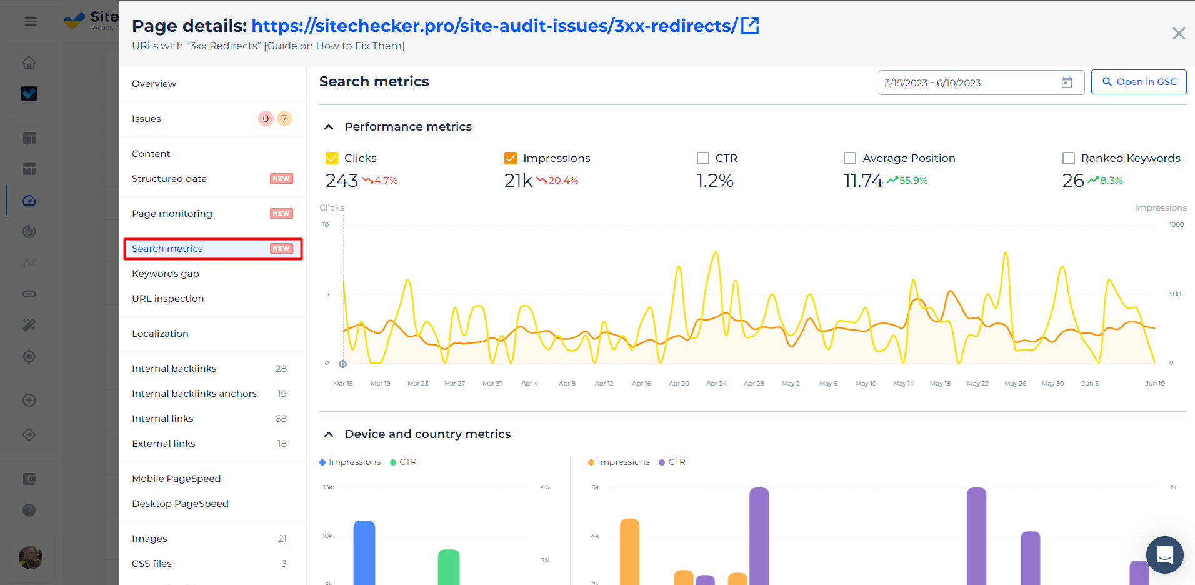Open the crosshair locate icon in sidebar
1195x585 pixels.
pos(29,356)
